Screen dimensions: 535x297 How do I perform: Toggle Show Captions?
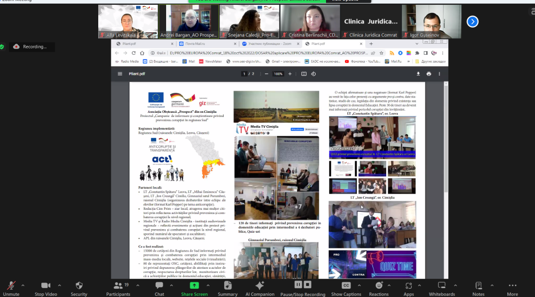[x=346, y=289]
